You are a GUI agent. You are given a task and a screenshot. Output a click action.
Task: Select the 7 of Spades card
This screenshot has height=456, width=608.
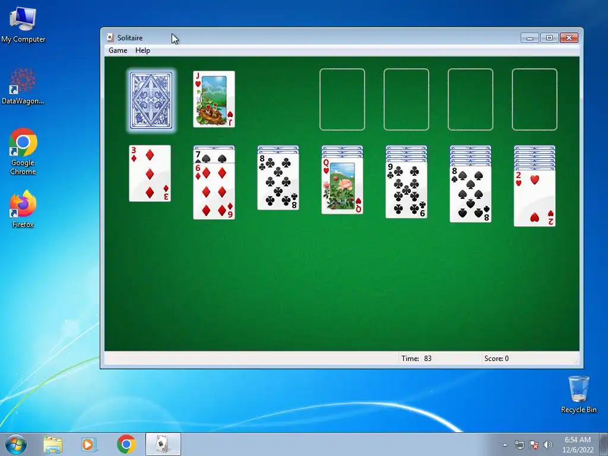pos(214,157)
